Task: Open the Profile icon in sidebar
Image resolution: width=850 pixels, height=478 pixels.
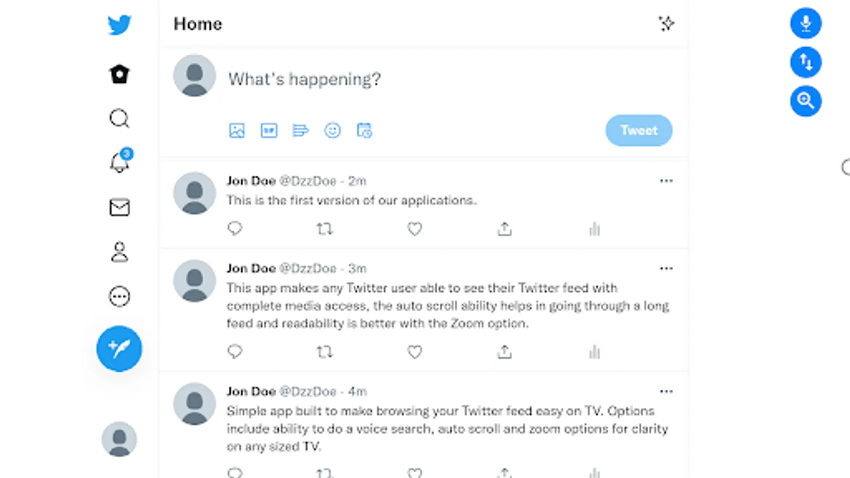Action: point(119,252)
